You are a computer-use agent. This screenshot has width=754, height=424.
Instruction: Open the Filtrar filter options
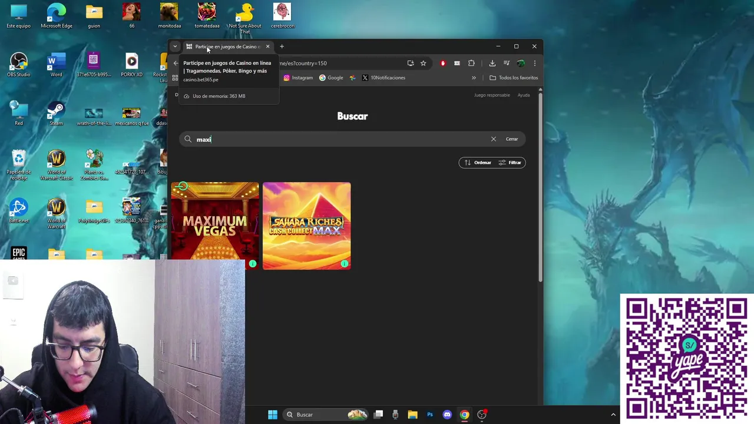click(510, 163)
